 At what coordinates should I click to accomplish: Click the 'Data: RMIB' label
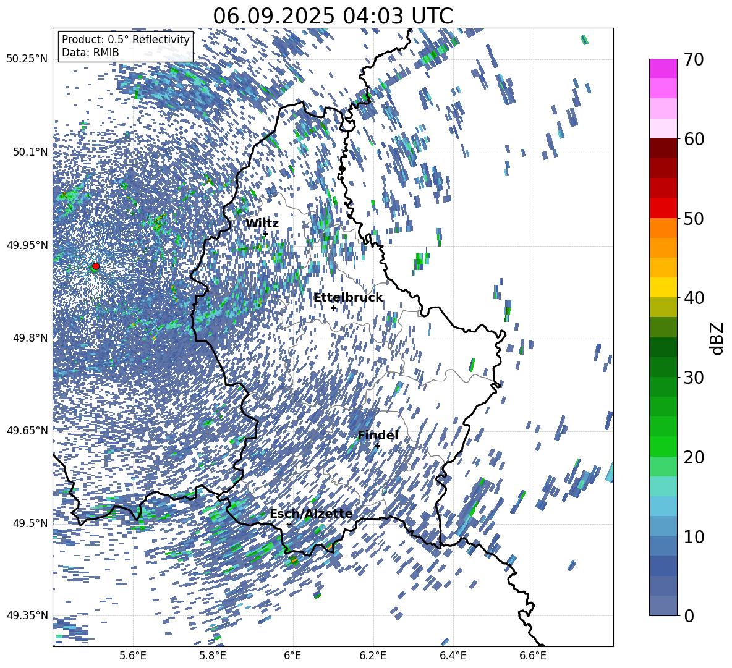(x=90, y=53)
